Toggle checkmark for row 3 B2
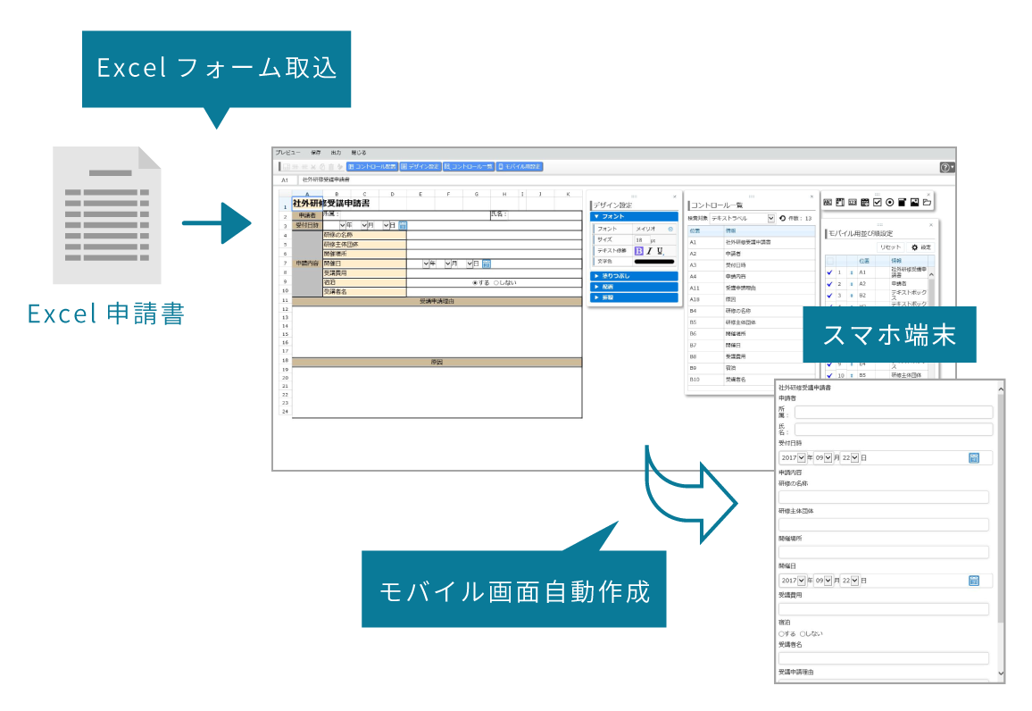This screenshot has width=1032, height=711. tap(830, 296)
